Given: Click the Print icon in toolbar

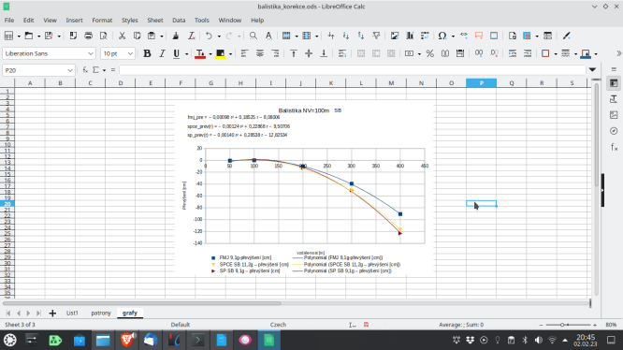Looking at the screenshot, I should [88, 36].
